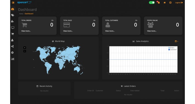Click the Home breadcrumb link
Screen dimensions: 195x104
click(x=21, y=14)
